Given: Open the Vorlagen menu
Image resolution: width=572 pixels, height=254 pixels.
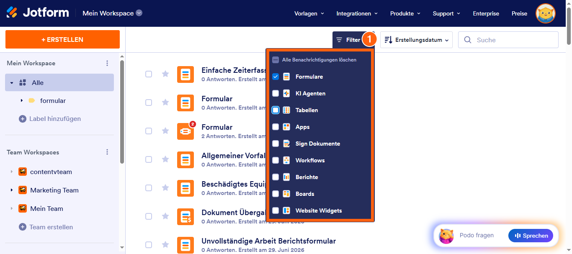Looking at the screenshot, I should pos(309,13).
